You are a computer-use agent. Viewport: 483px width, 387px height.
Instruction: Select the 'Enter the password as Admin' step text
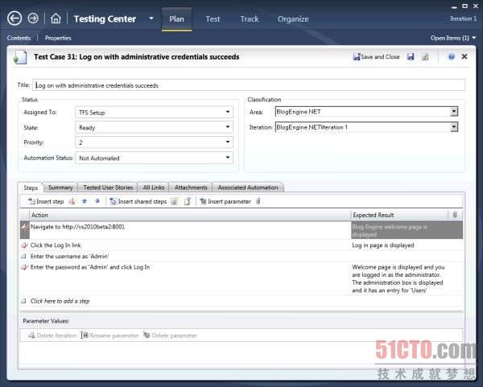(x=90, y=267)
